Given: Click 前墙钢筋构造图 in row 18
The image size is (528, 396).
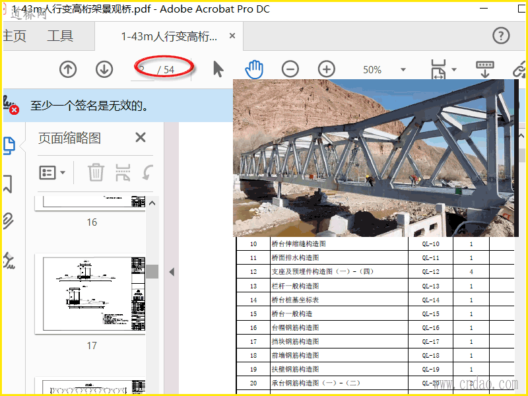Looking at the screenshot, I should click(x=295, y=355).
